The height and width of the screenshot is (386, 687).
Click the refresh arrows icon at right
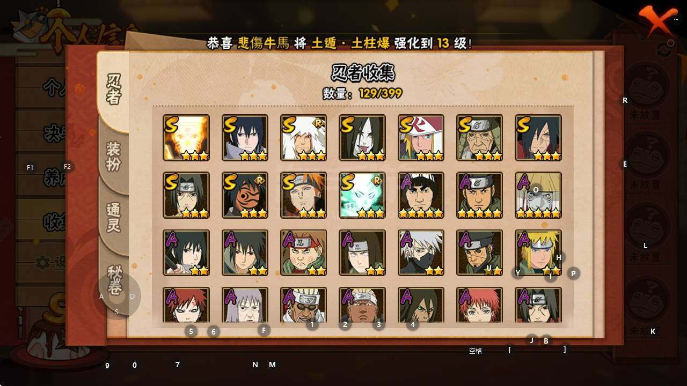[664, 50]
